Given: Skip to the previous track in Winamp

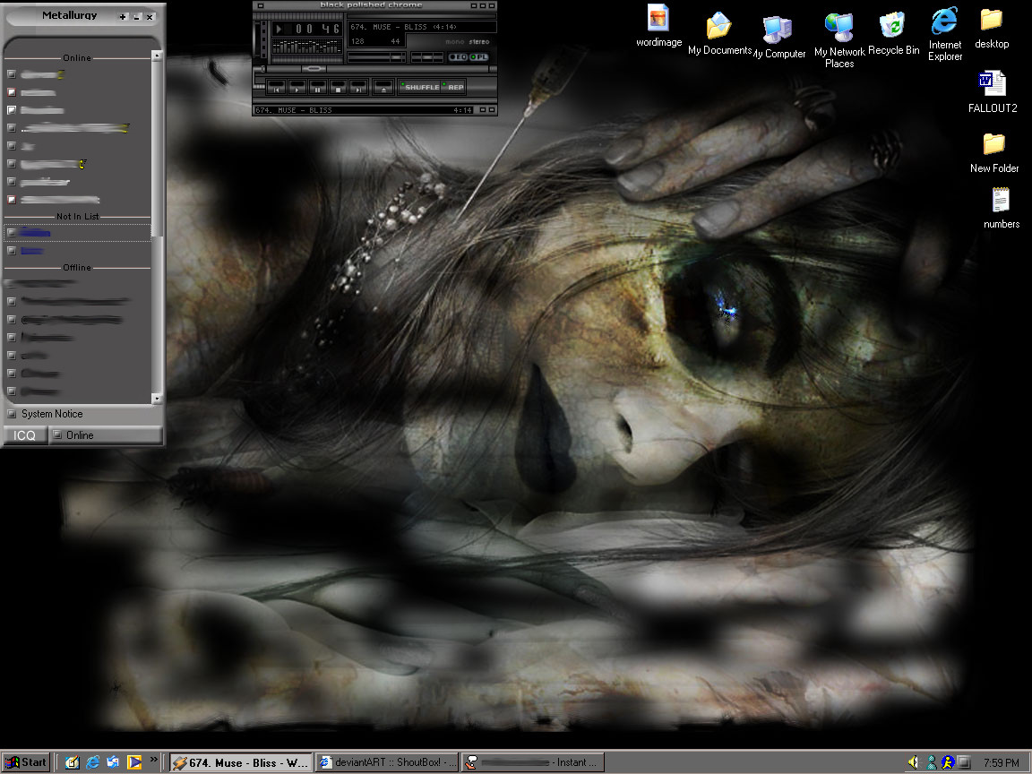Looking at the screenshot, I should (277, 87).
